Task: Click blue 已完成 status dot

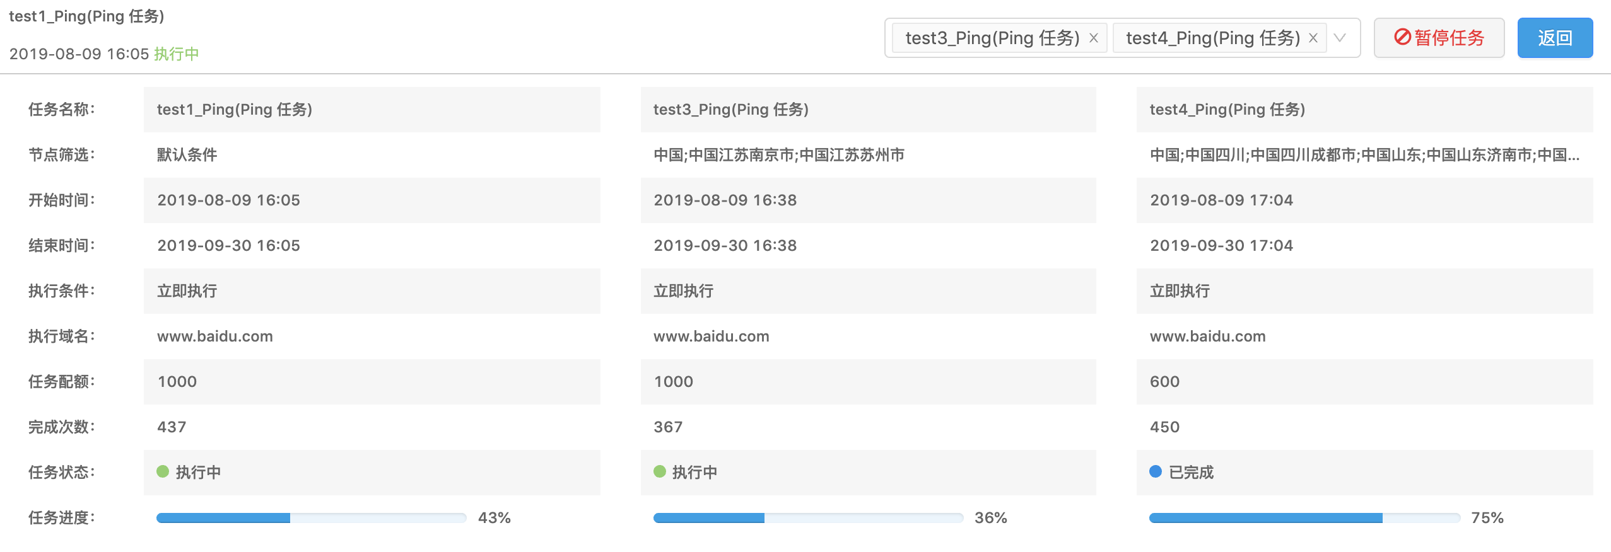Action: (x=1156, y=471)
